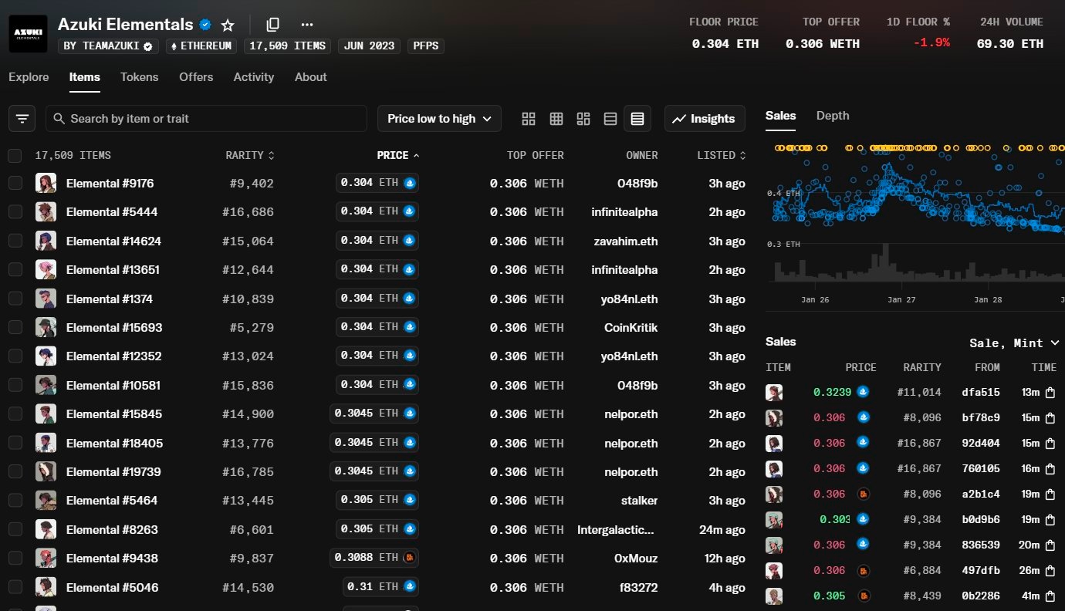The width and height of the screenshot is (1065, 611).
Task: Click the marketplace icon in Elemental #9176 price
Action: point(410,183)
